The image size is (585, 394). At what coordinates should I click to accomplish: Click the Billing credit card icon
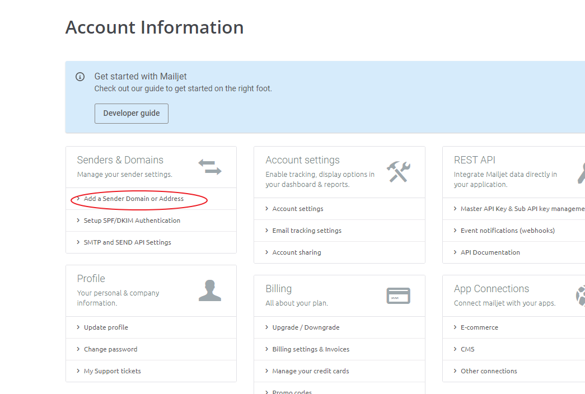tap(399, 295)
